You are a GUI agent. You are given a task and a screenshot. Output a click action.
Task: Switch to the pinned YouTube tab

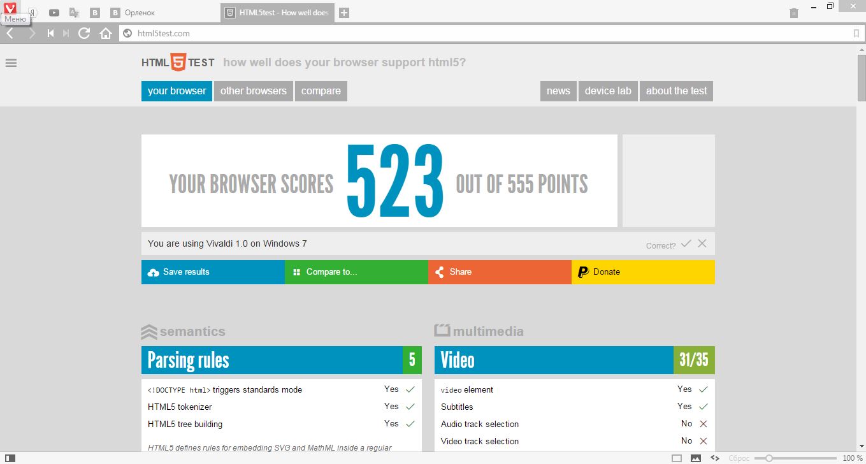pyautogui.click(x=54, y=13)
